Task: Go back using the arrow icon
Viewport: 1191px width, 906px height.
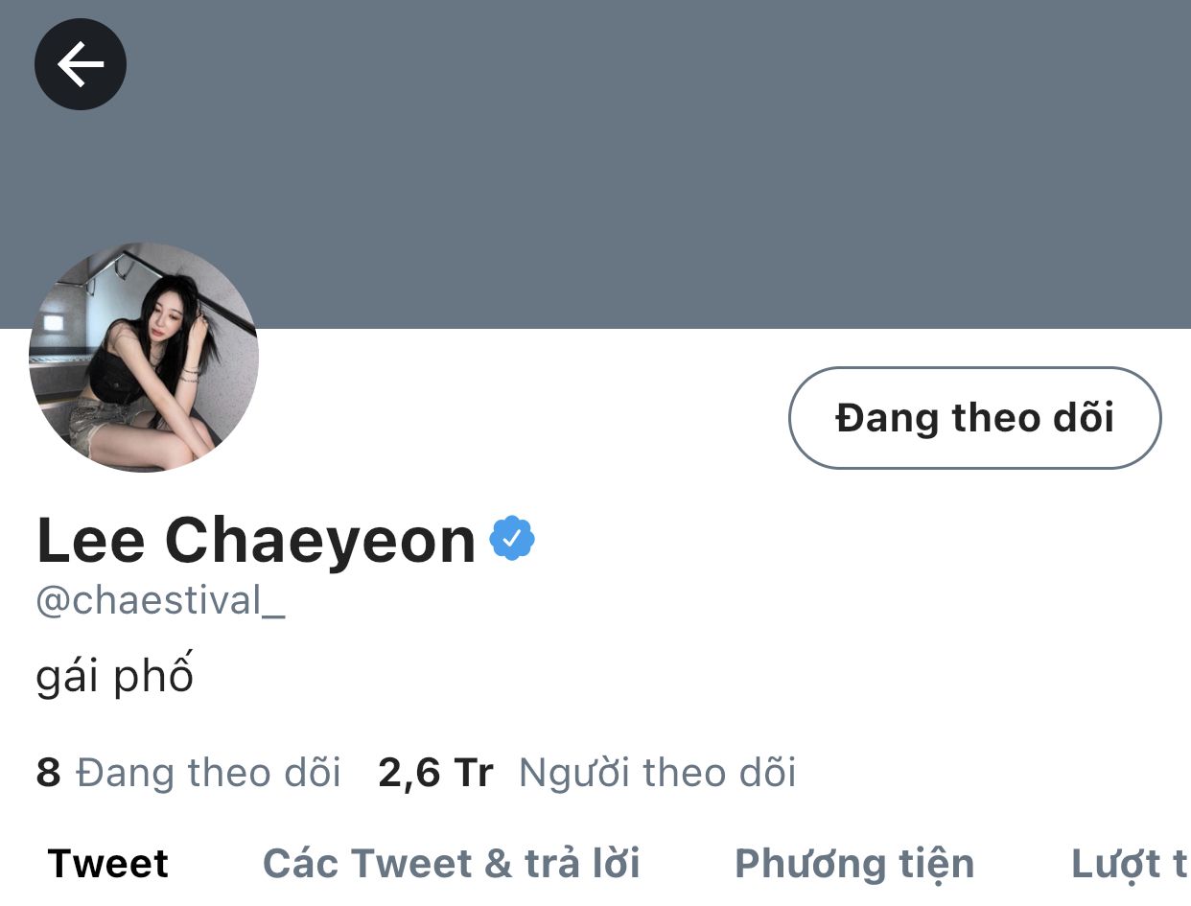Action: (x=81, y=64)
